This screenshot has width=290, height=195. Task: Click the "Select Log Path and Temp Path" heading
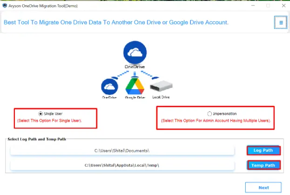(37, 139)
